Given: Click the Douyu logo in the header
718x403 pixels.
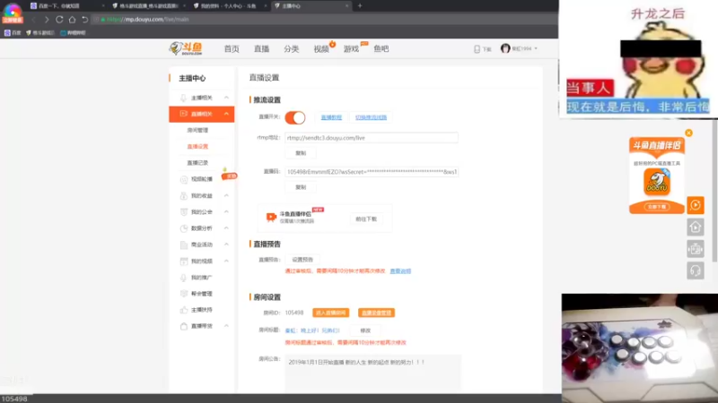Looking at the screenshot, I should point(186,48).
